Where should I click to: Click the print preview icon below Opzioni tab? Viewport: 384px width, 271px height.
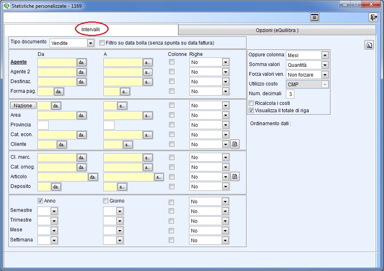click(369, 45)
